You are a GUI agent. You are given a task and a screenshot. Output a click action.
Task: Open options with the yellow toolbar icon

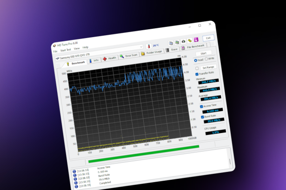click(190, 40)
